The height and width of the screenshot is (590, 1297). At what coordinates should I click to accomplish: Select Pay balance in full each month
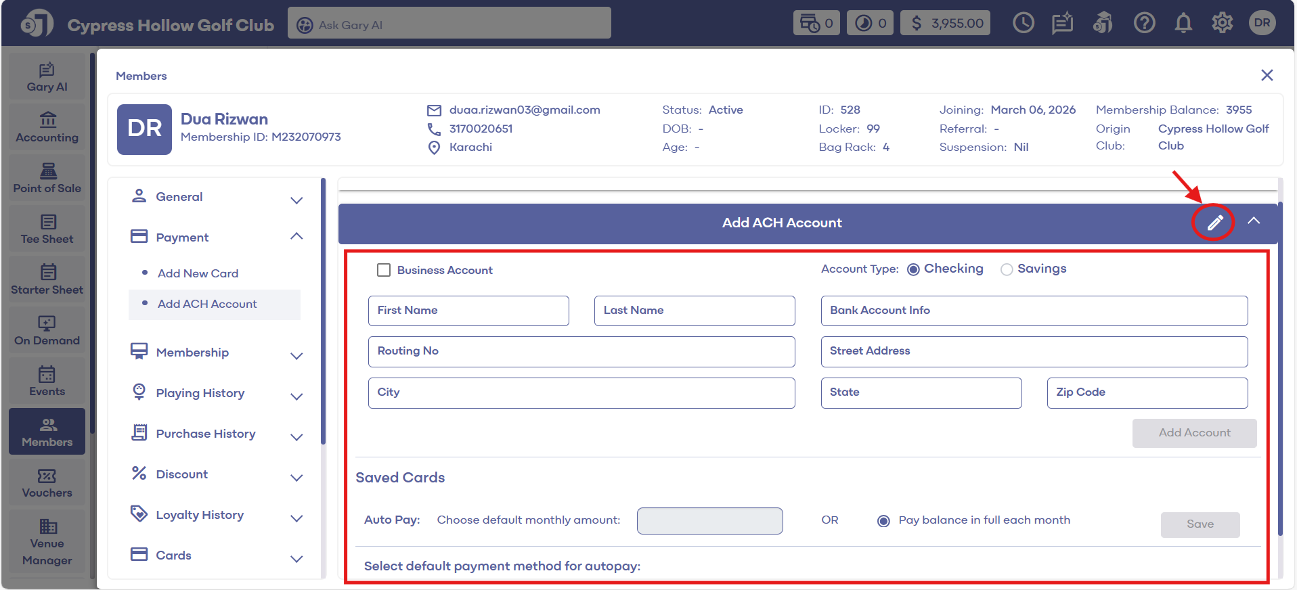click(883, 521)
